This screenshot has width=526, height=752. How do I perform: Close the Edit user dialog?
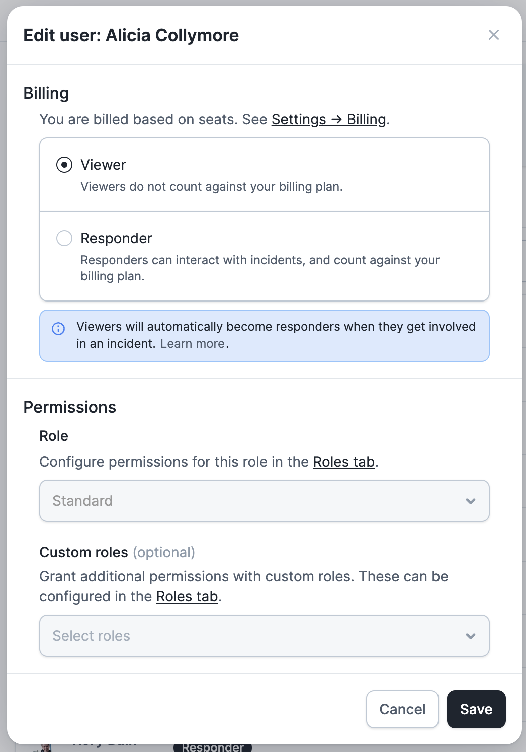[494, 35]
